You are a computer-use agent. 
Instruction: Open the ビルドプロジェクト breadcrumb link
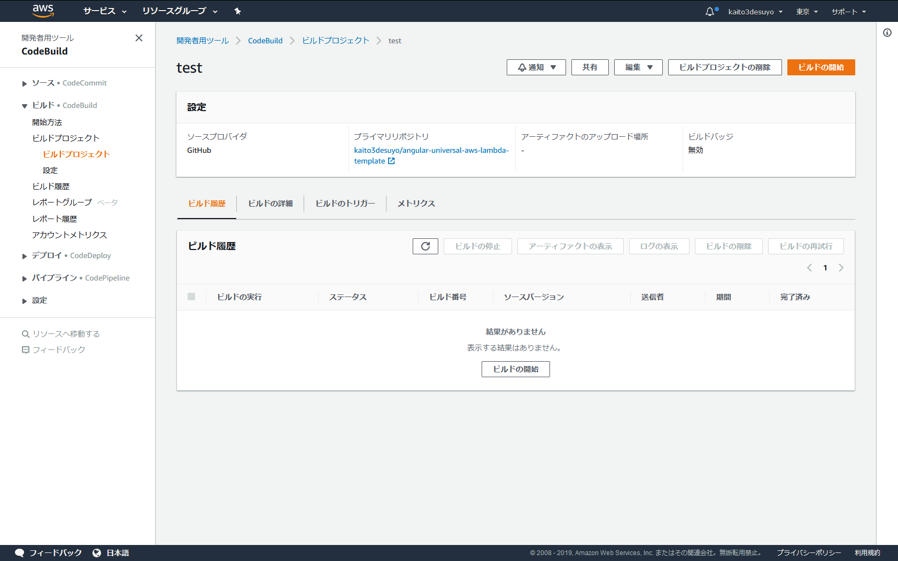336,41
